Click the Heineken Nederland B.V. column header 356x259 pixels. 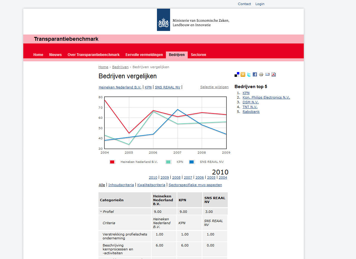tap(164, 200)
